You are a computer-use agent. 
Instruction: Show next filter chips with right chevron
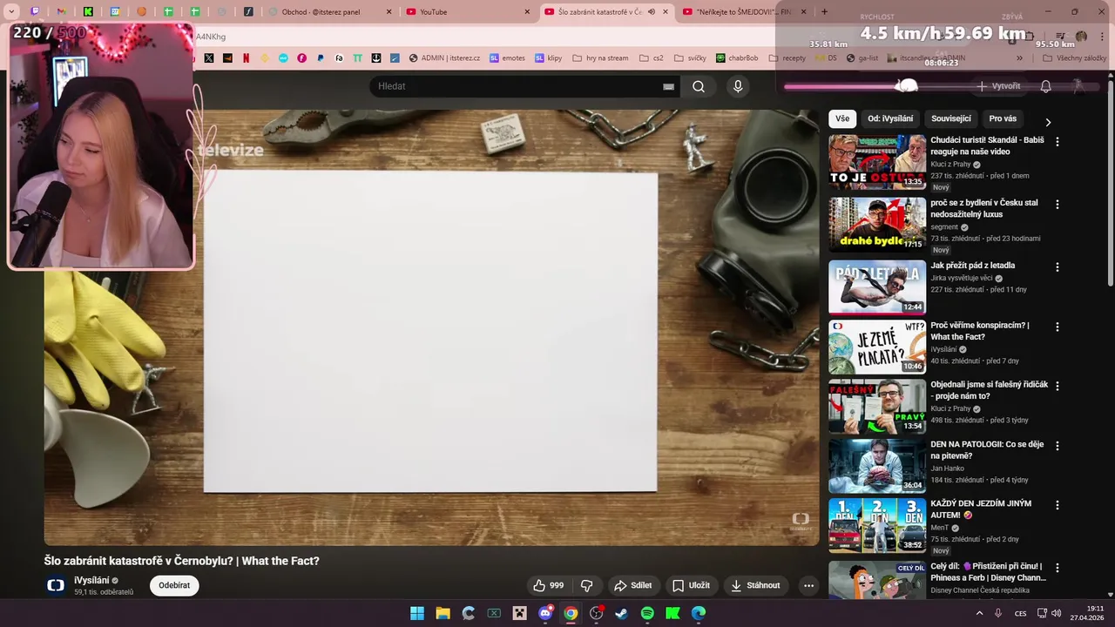pos(1048,122)
